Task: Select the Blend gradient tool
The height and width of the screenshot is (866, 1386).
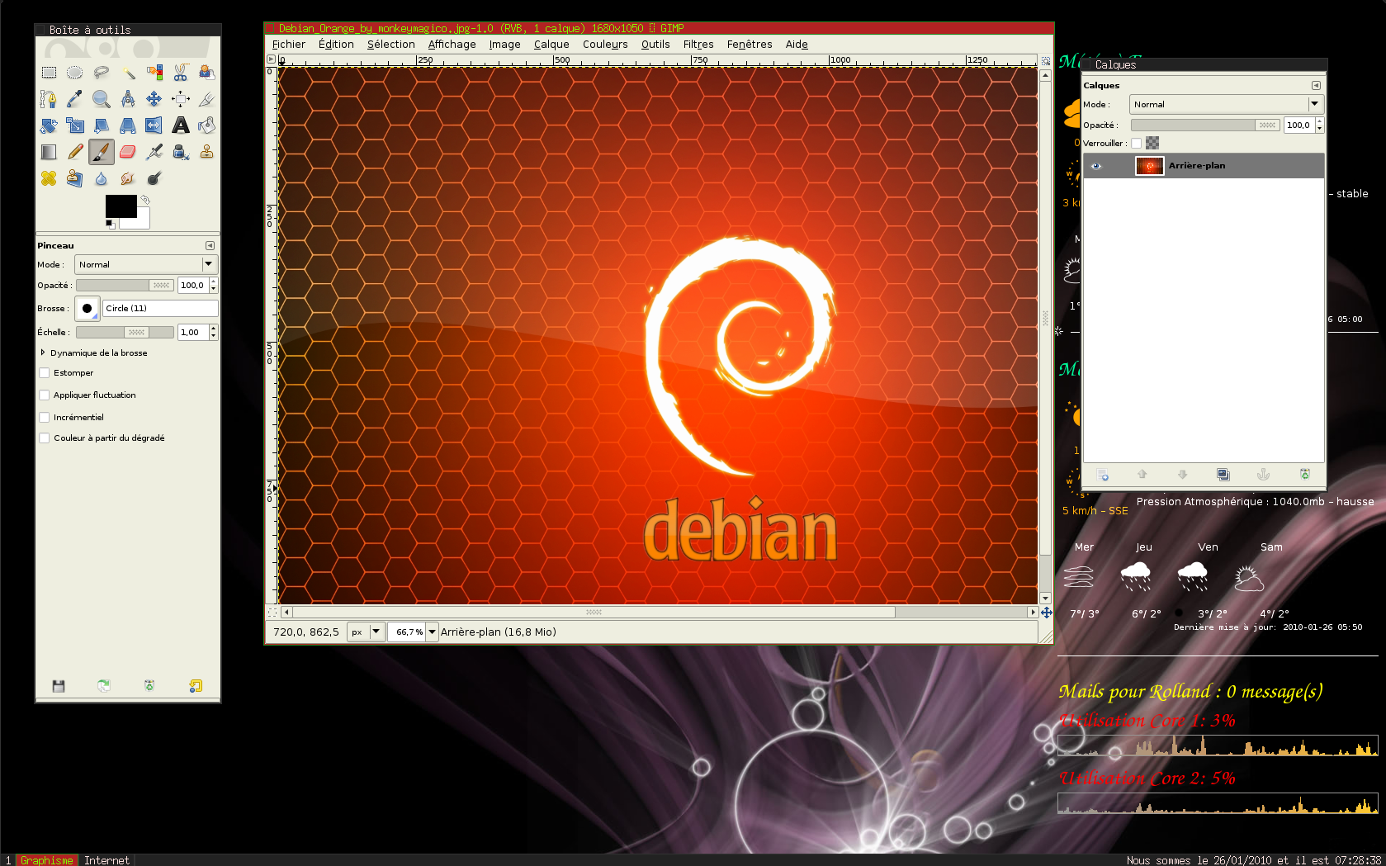Action: click(49, 152)
